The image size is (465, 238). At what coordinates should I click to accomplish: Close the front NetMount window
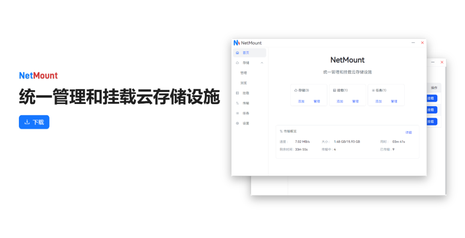[x=422, y=43]
